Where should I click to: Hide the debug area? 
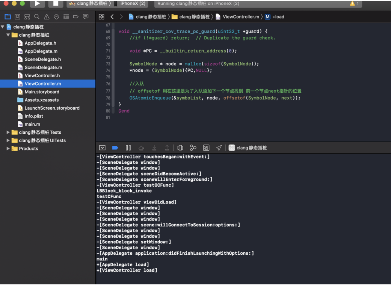pos(102,148)
